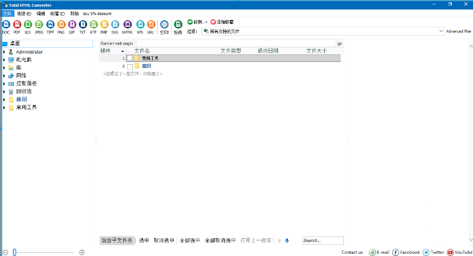Open the 帮助 menu

coord(74,13)
